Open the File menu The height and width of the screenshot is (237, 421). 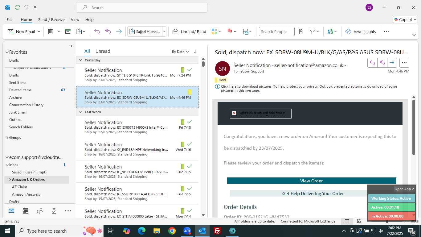(x=10, y=19)
